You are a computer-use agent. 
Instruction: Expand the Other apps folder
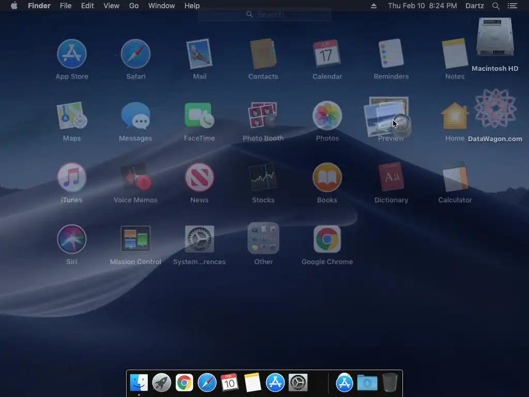click(x=263, y=238)
